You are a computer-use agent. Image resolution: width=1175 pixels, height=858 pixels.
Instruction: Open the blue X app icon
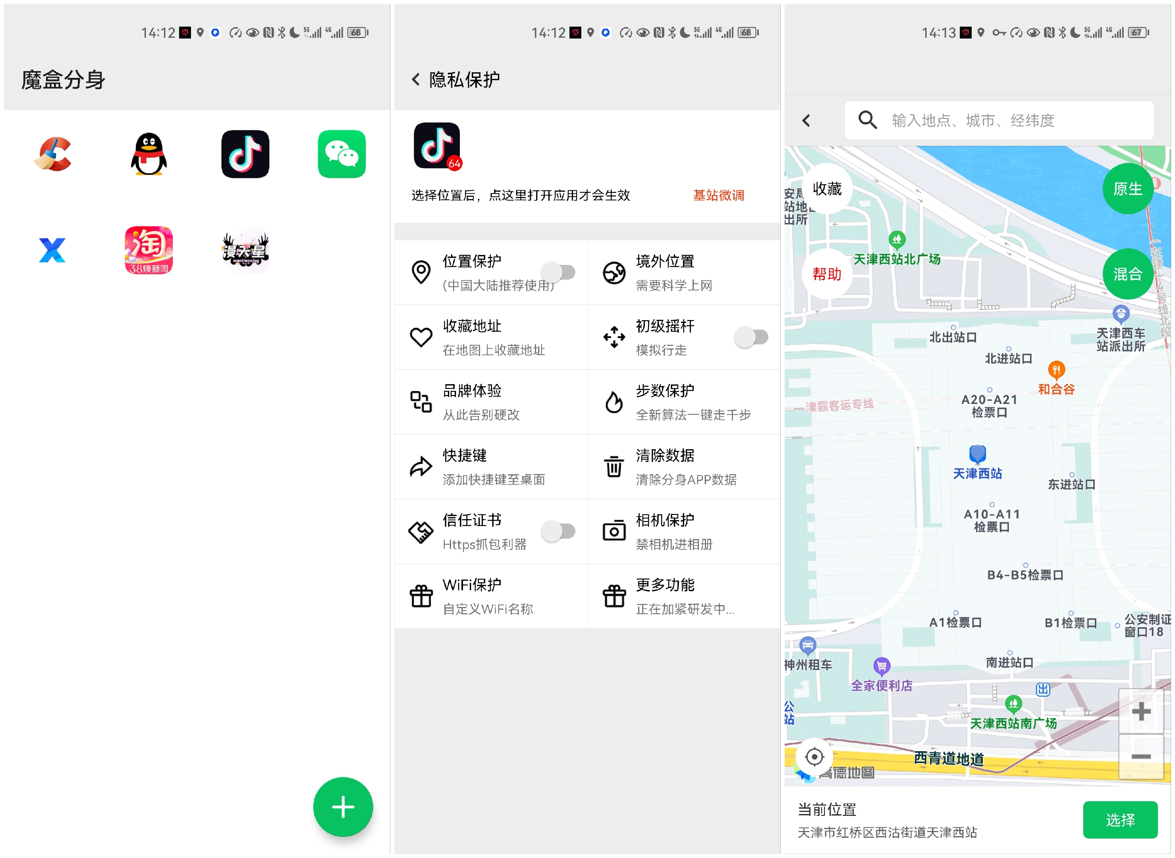tap(52, 250)
